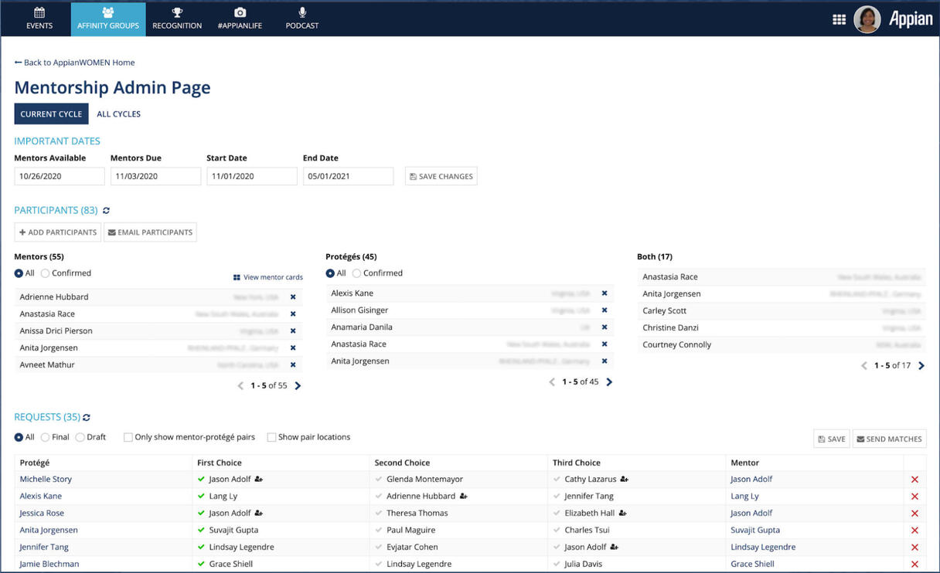
Task: Open #AppianLife camera icon
Action: click(x=240, y=12)
